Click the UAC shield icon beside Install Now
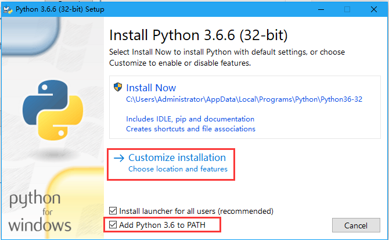The width and height of the screenshot is (389, 240). [x=118, y=88]
